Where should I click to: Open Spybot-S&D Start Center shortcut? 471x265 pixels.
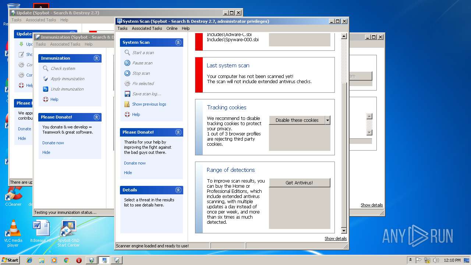[68, 233]
